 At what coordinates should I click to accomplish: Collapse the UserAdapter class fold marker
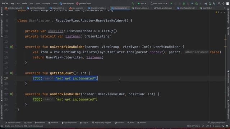pyautogui.click(x=16, y=21)
